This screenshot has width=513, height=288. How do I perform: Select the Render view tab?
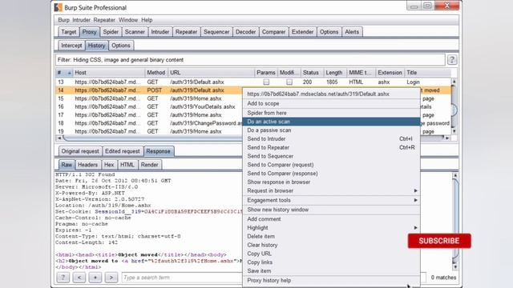point(149,165)
